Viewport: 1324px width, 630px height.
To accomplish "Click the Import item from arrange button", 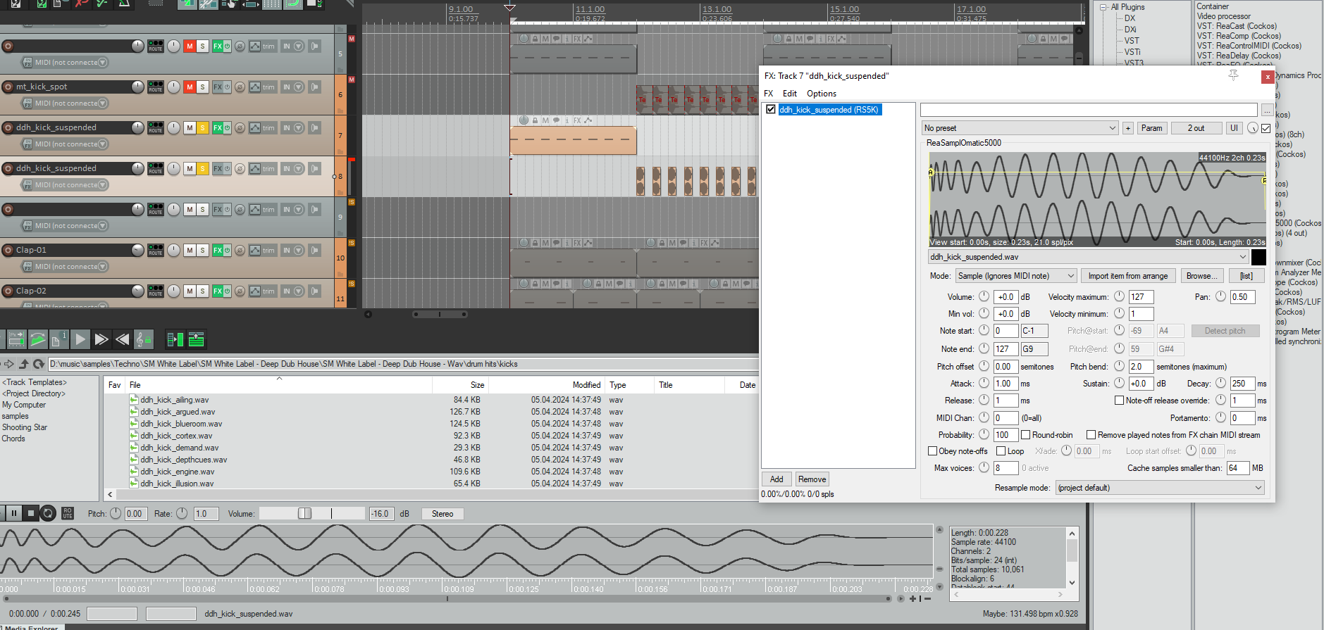I will [x=1127, y=276].
